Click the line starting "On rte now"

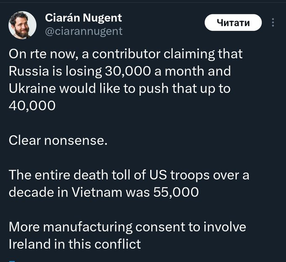click(125, 55)
